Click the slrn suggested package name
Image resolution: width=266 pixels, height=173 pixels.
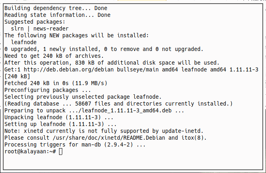pyautogui.click(x=18, y=28)
